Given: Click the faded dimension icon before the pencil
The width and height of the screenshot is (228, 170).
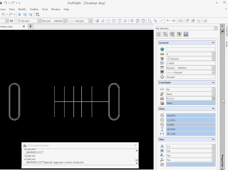Looking at the screenshot, I should [199, 21].
